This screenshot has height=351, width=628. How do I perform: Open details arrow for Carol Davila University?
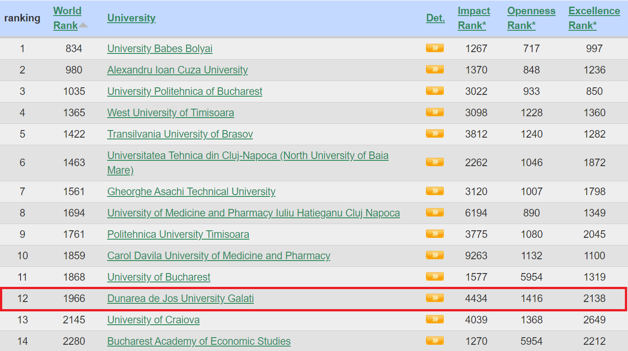click(x=435, y=255)
